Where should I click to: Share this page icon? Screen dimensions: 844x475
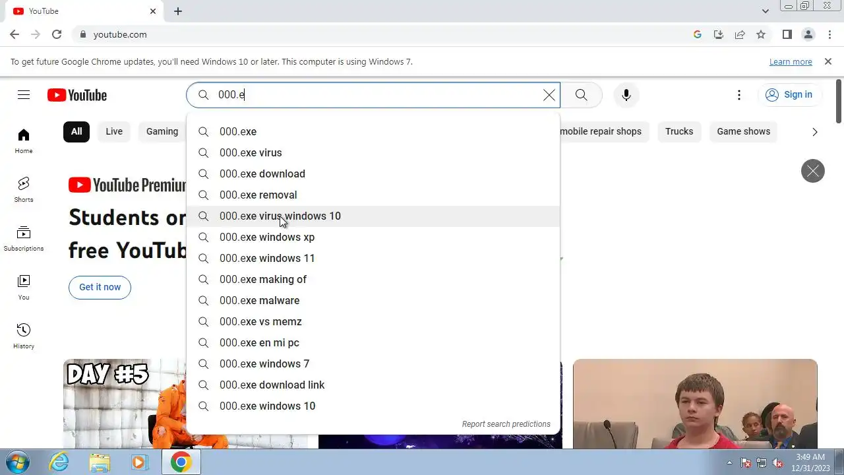click(740, 34)
